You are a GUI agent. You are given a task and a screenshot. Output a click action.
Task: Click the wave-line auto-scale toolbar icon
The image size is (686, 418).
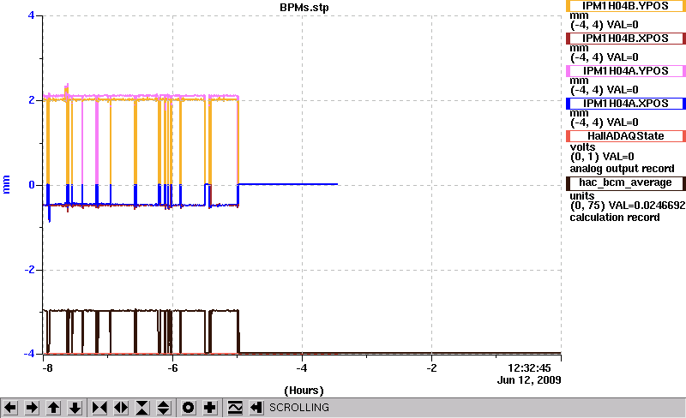click(x=235, y=408)
